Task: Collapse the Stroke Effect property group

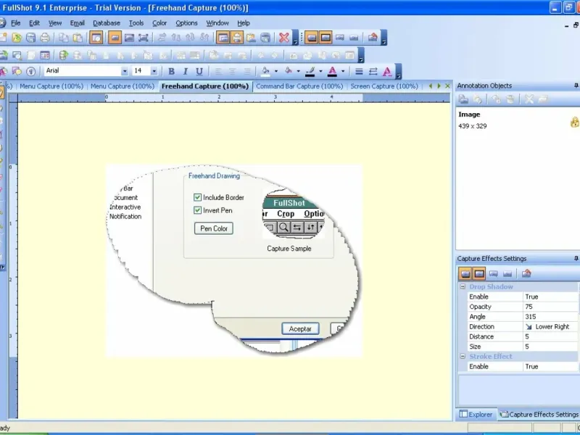Action: [x=463, y=356]
